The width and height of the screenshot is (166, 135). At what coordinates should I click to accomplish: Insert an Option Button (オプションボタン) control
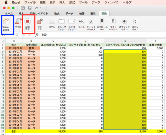point(124,24)
